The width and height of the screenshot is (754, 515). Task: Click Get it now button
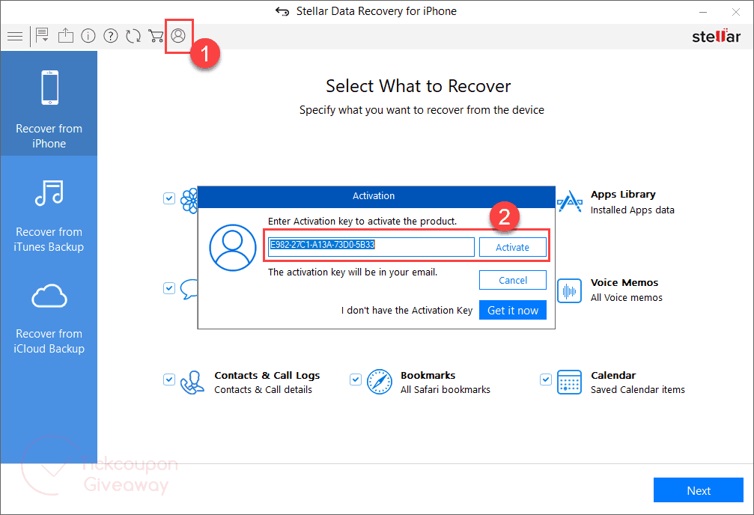[513, 311]
